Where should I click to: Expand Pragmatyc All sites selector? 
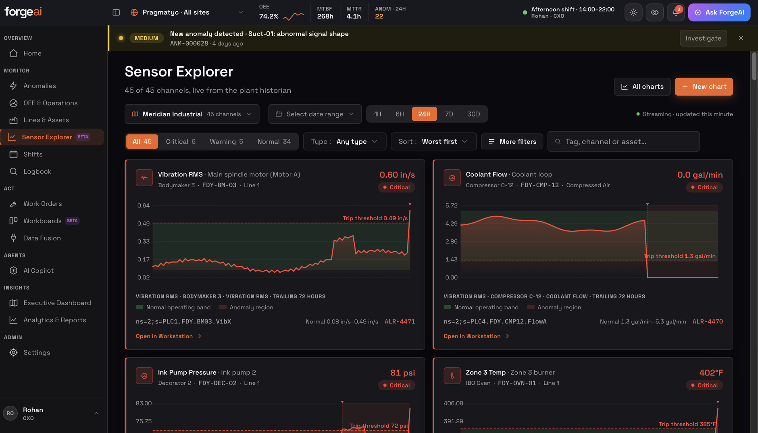187,12
